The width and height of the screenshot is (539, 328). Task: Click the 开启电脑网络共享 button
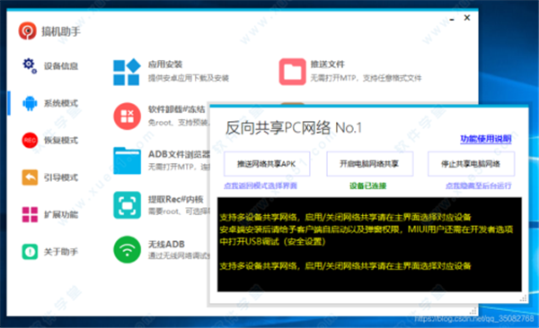(x=369, y=164)
